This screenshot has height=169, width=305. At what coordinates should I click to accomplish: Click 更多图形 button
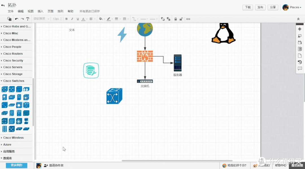(17, 165)
